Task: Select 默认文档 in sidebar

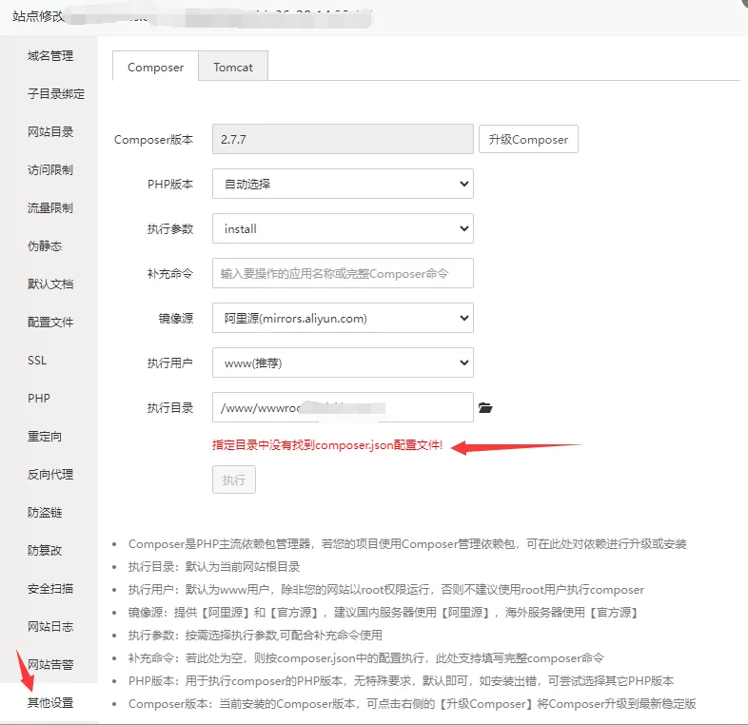Action: point(50,284)
